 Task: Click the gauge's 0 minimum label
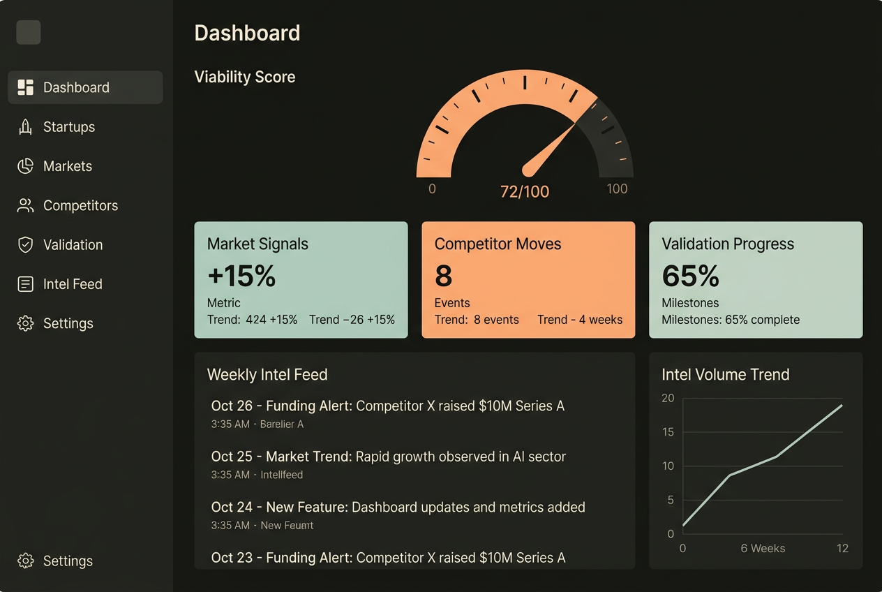tap(432, 188)
